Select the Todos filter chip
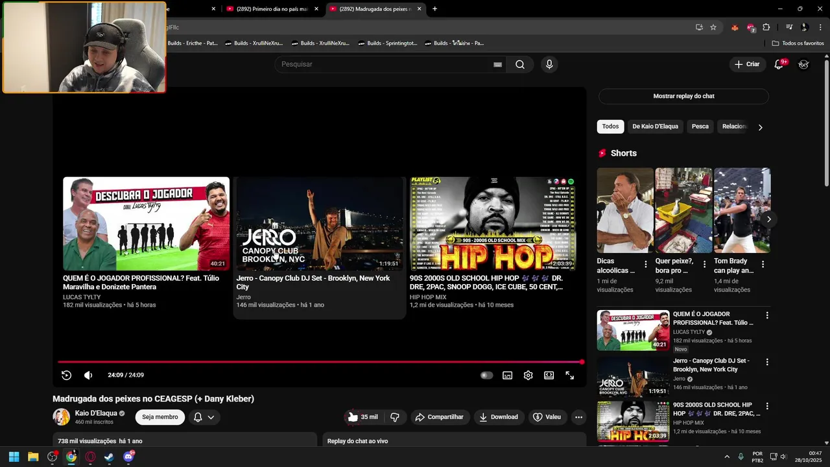 point(610,126)
